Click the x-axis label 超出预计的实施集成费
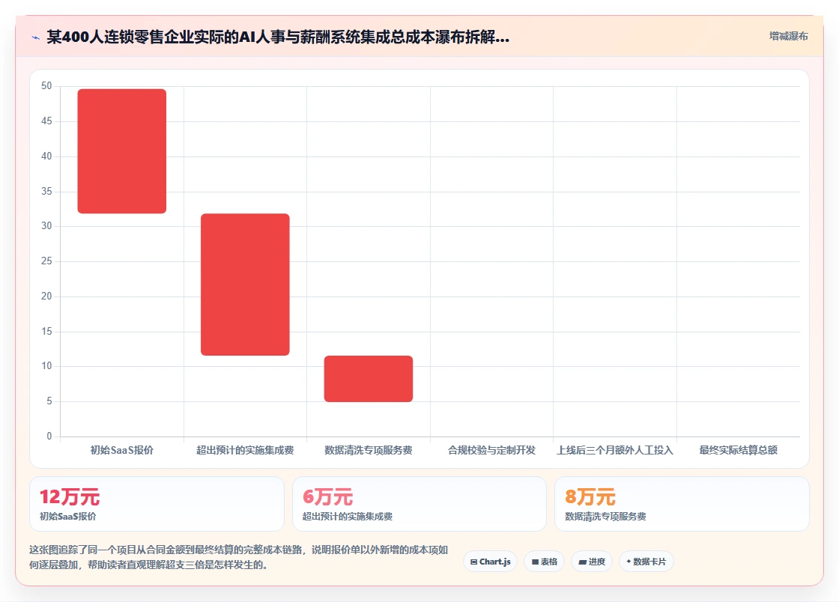The width and height of the screenshot is (839, 602). coord(245,450)
